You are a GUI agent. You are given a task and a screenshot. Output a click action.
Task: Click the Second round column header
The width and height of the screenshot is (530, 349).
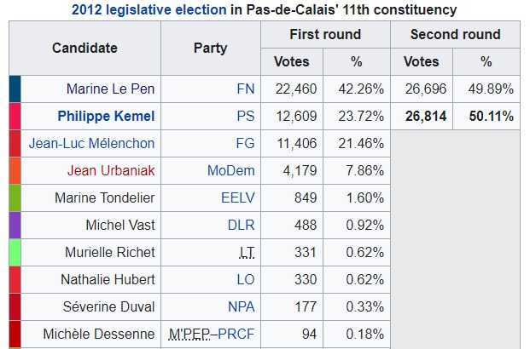coord(455,35)
